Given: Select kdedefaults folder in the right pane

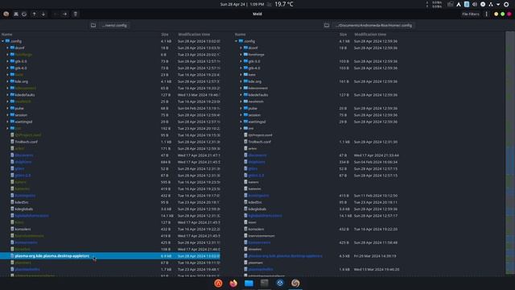Looking at the screenshot, I should [258, 95].
